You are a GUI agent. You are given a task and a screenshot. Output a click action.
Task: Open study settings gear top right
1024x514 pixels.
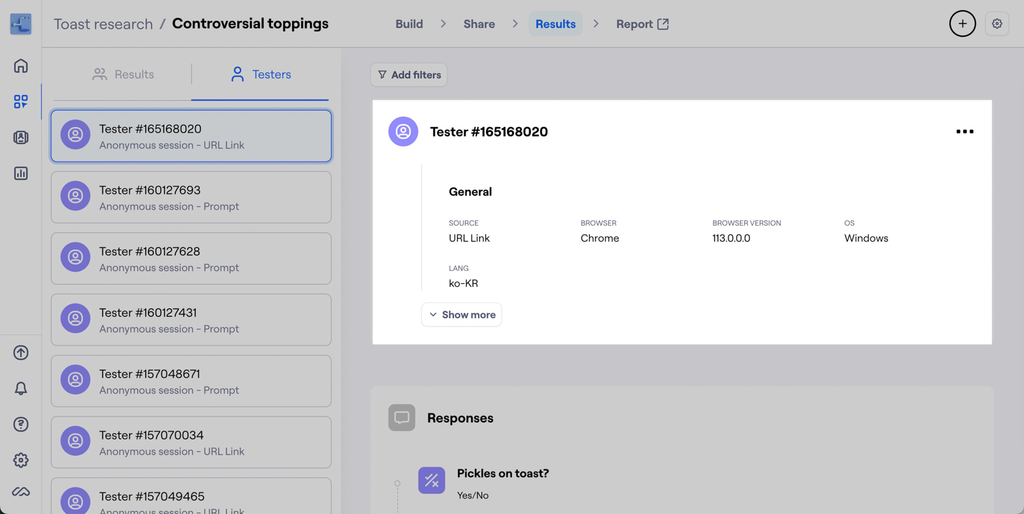coord(997,24)
